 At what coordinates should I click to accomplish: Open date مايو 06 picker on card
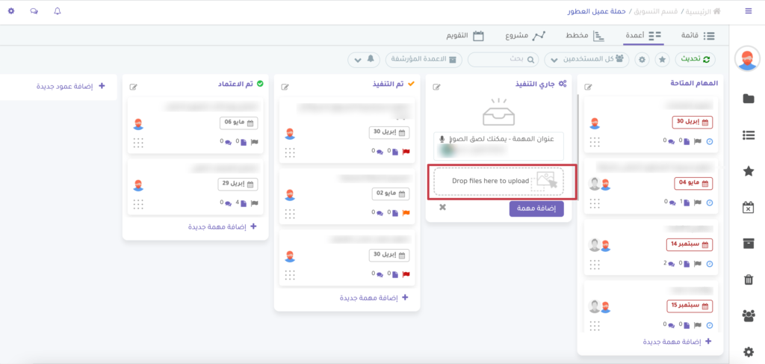click(238, 123)
